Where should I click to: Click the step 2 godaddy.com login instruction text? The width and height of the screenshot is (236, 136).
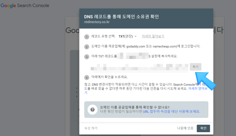click(146, 46)
